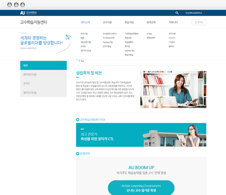Open the 커뮤니티 main menu
Screen dimensions: 226x195
(x=173, y=22)
